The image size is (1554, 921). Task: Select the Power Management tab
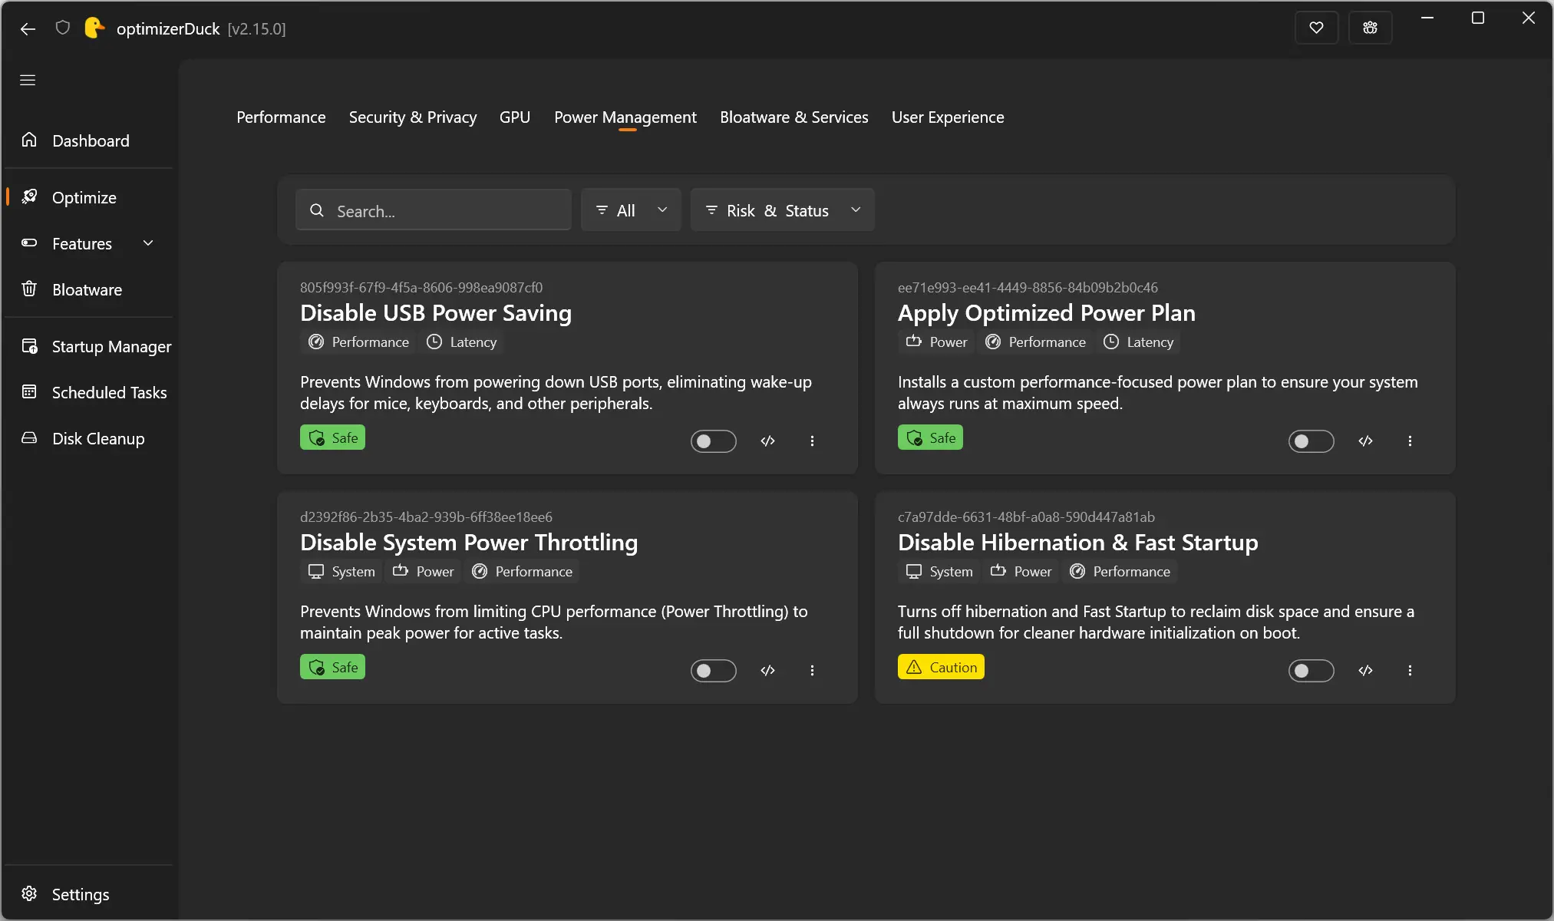(625, 117)
